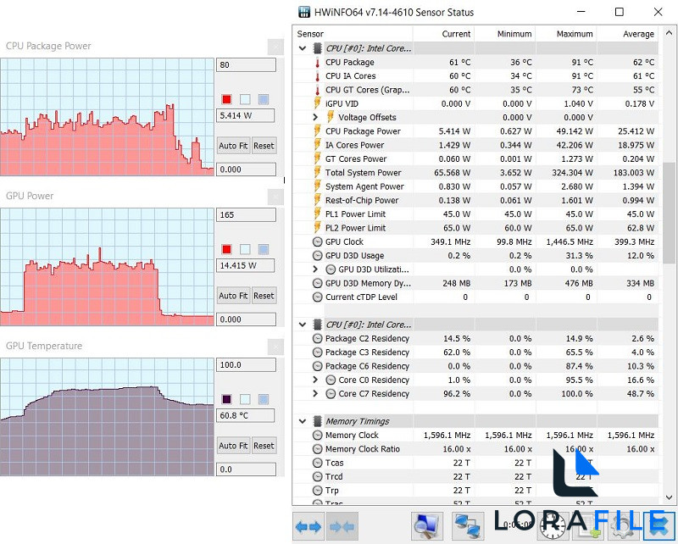Click Auto Fit in CPU Package Power graph
The height and width of the screenshot is (544, 678).
[234, 146]
